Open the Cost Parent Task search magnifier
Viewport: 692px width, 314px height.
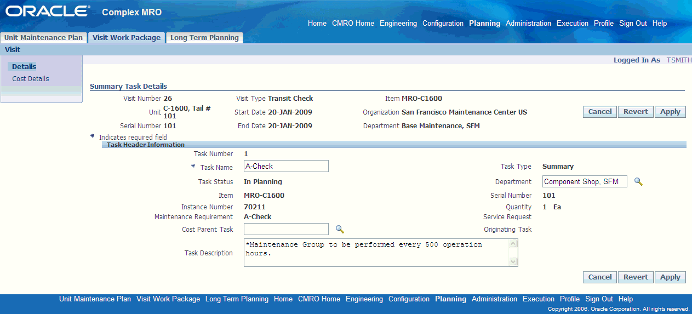[x=340, y=229]
